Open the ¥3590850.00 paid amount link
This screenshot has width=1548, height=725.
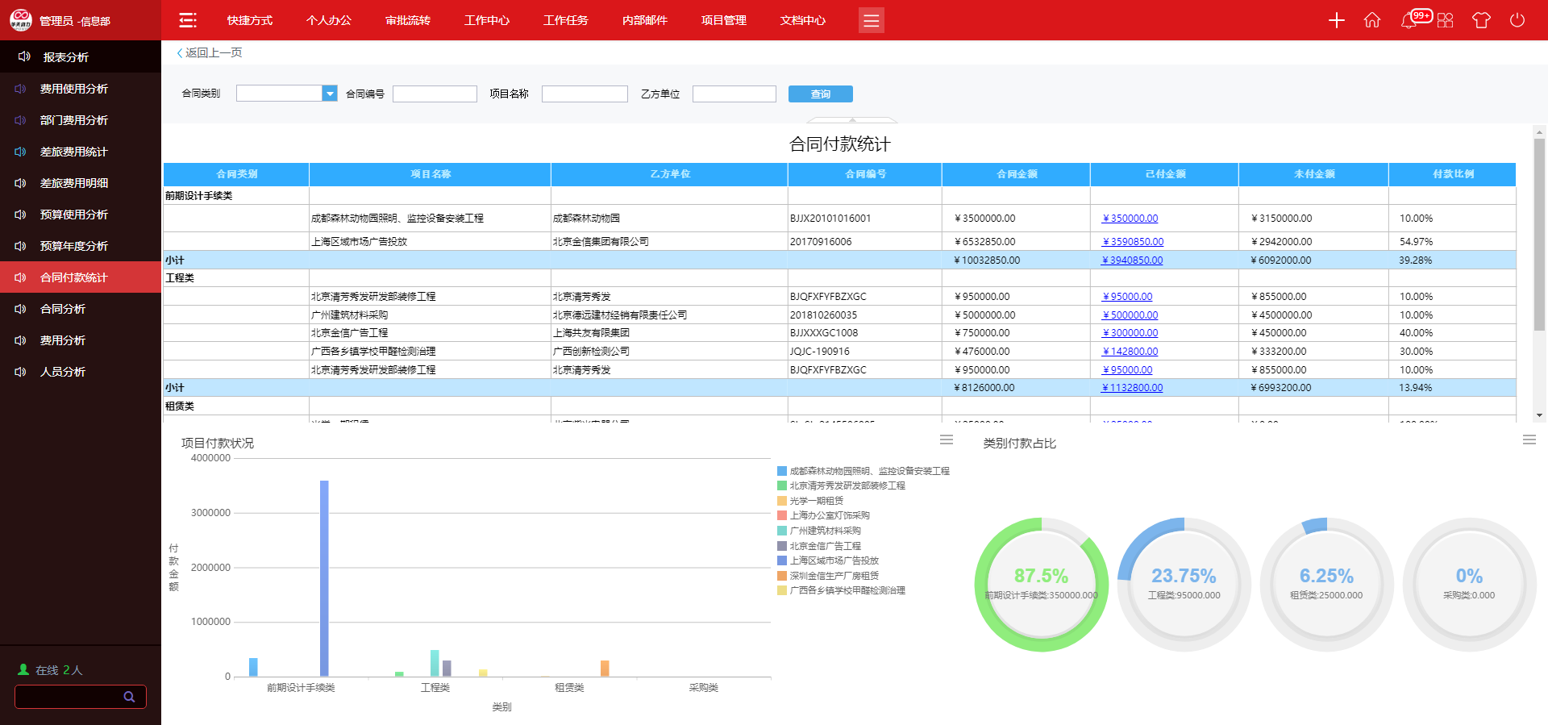[1133, 242]
